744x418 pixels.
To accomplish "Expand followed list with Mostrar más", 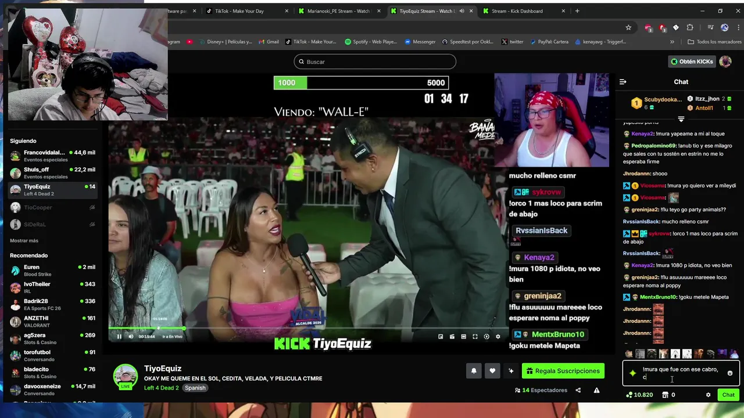I will 24,240.
